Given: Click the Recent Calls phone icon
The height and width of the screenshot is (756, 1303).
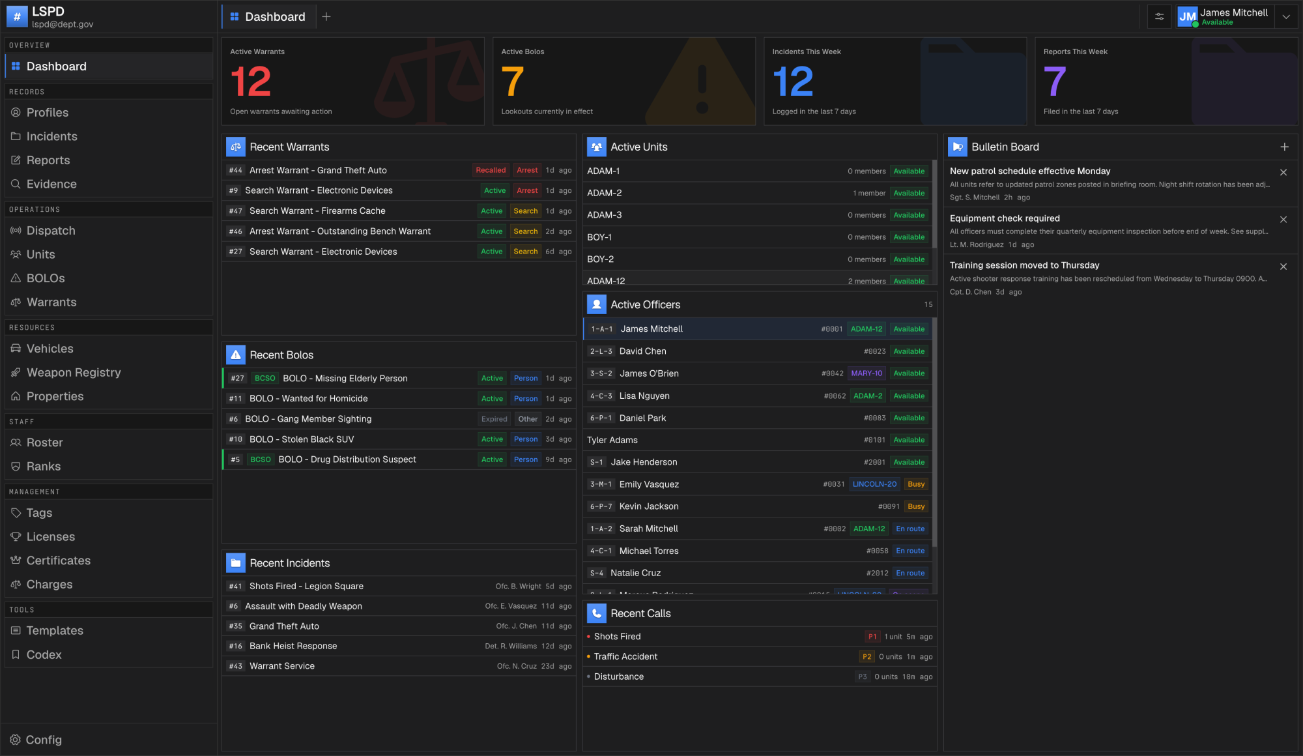Looking at the screenshot, I should [x=597, y=613].
